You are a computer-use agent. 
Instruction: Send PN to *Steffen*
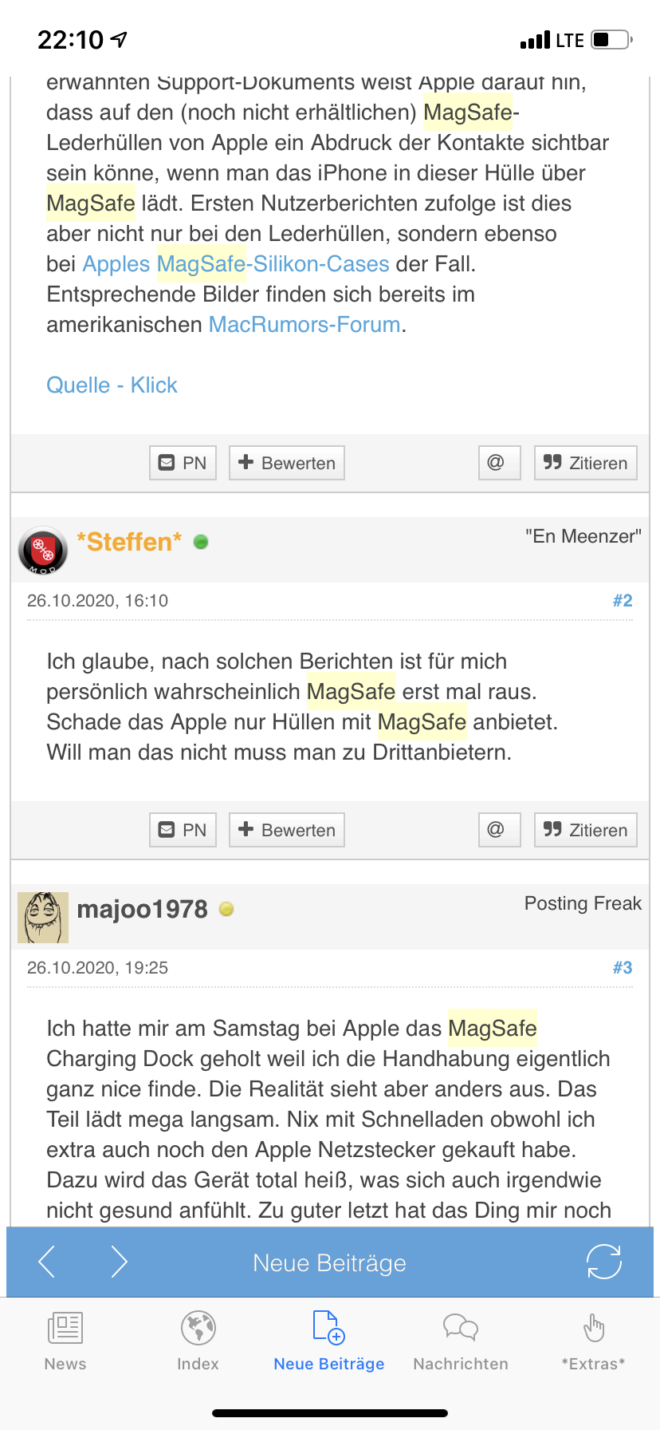183,830
